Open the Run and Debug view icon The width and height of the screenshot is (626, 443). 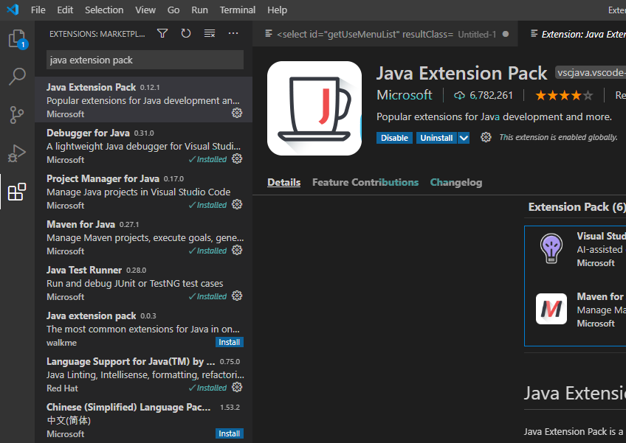pyautogui.click(x=17, y=153)
